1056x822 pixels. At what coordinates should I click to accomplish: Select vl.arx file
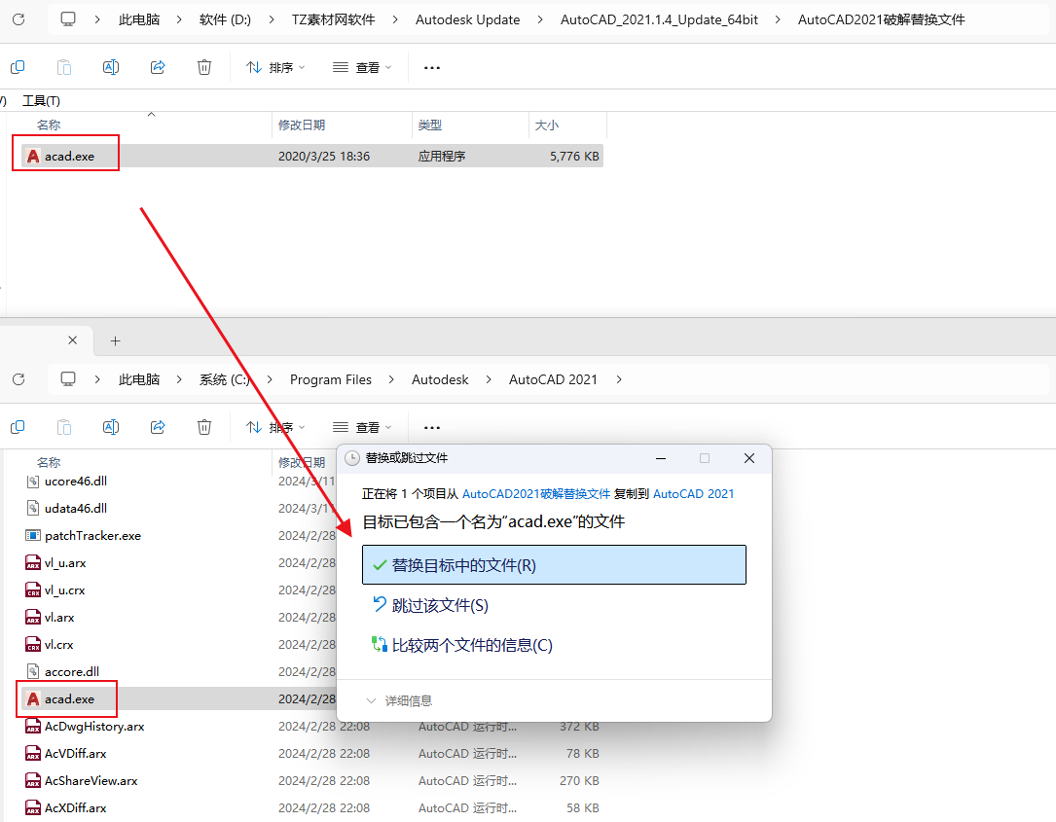point(59,618)
